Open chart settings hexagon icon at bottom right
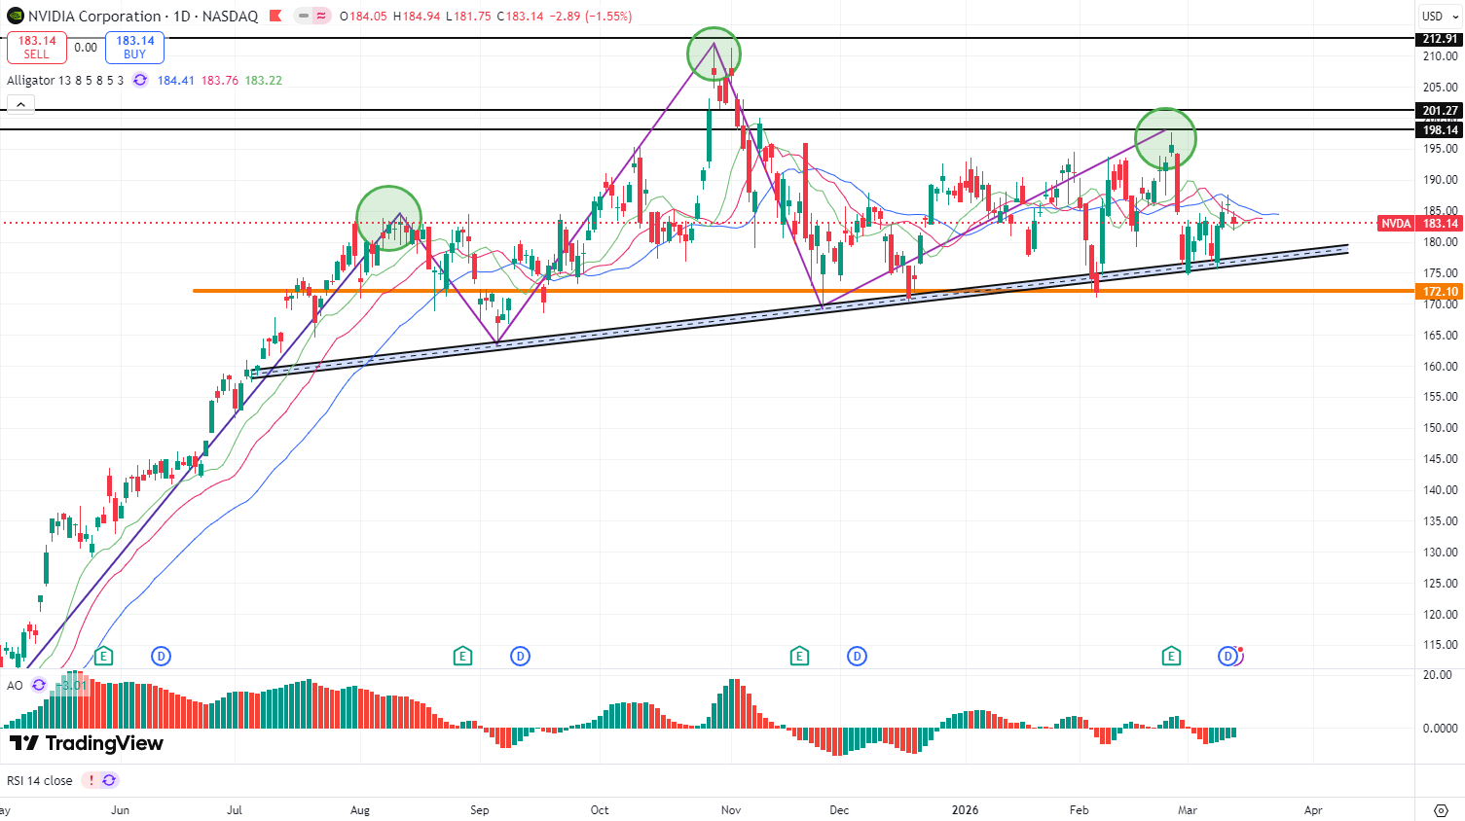 coord(1441,810)
